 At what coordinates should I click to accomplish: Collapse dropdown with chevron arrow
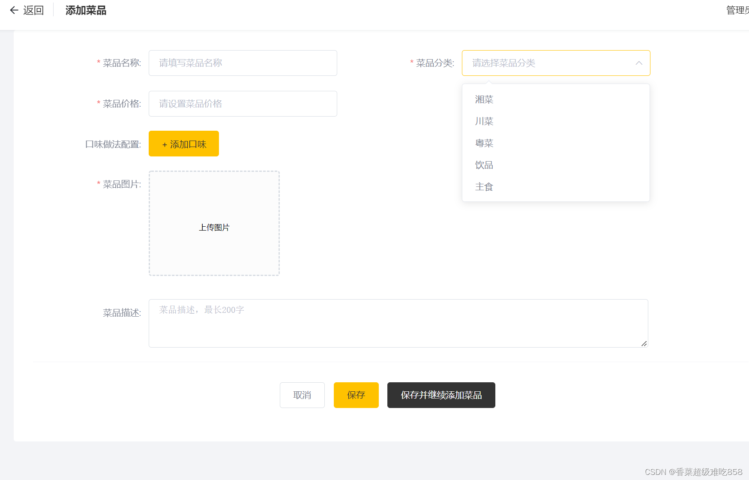(x=639, y=63)
